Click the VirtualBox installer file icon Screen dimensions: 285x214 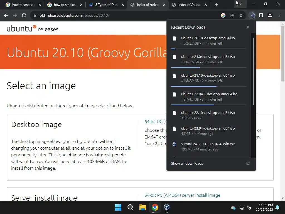point(174,144)
